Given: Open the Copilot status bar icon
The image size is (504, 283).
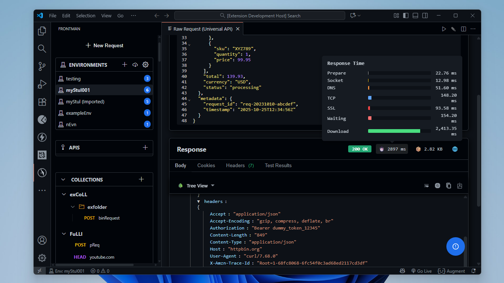Looking at the screenshot, I should [x=402, y=271].
